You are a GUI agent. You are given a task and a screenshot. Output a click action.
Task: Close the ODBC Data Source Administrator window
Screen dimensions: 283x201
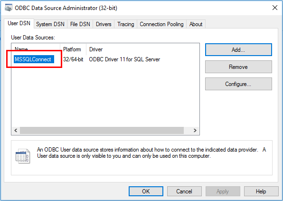pos(275,8)
